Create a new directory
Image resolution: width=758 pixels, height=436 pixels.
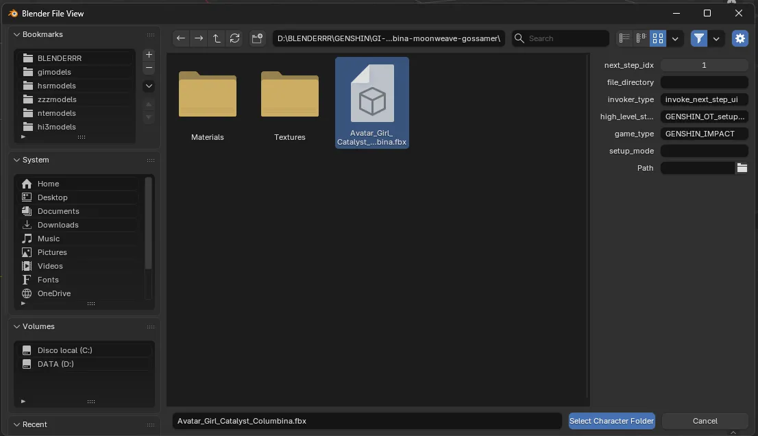pyautogui.click(x=257, y=38)
